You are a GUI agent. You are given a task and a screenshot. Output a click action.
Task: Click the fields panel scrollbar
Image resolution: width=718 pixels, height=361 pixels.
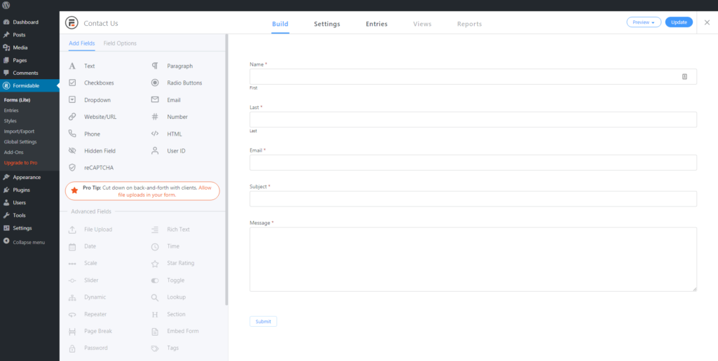click(226, 169)
